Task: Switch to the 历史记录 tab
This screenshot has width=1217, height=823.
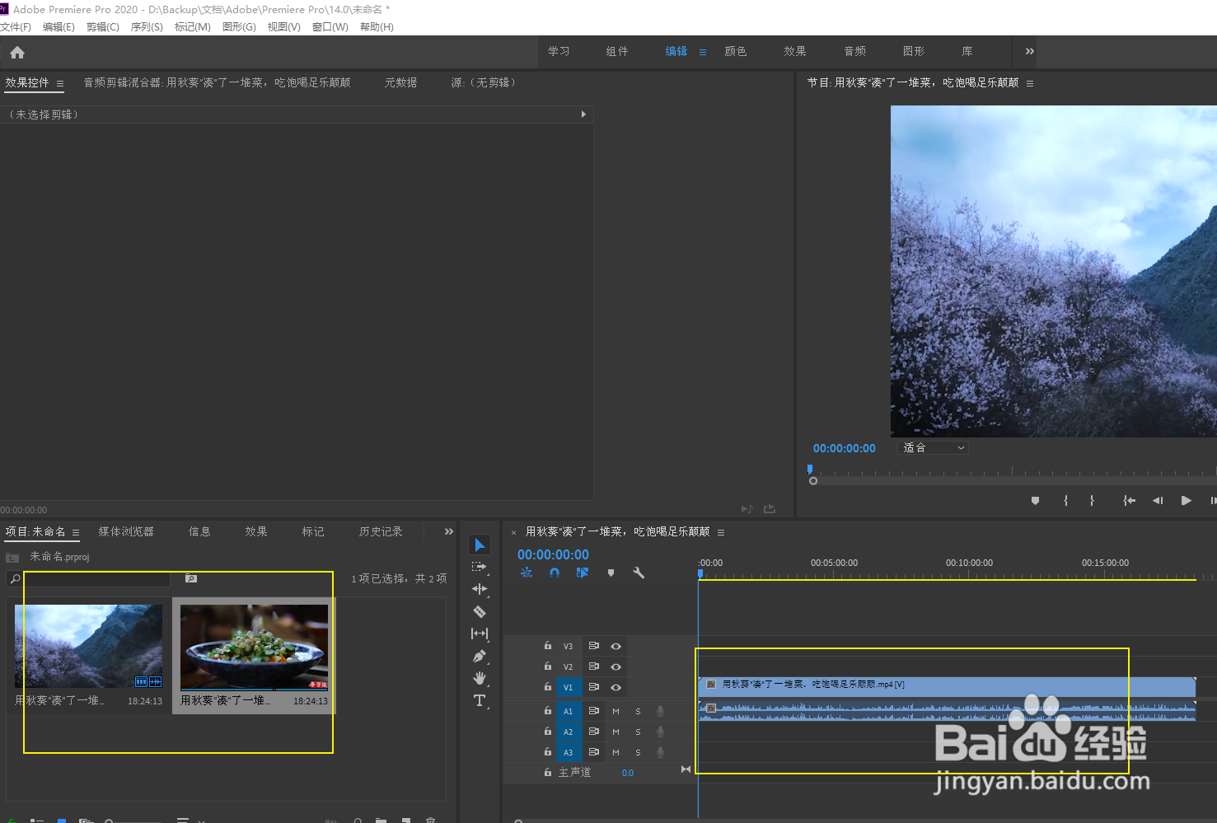Action: (381, 531)
